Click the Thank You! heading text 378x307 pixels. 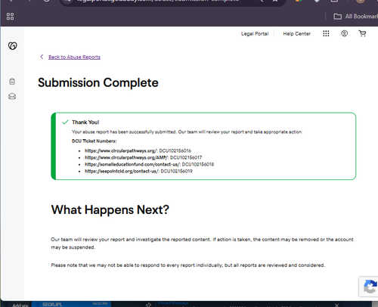[85, 122]
